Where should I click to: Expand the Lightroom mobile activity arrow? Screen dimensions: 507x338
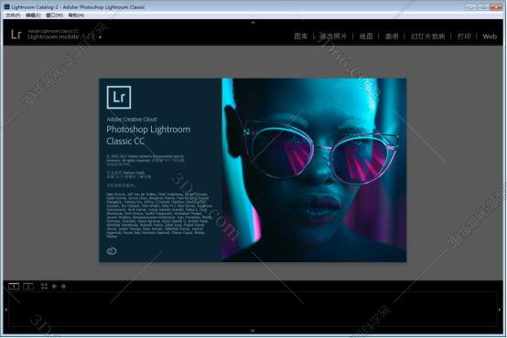coord(101,37)
